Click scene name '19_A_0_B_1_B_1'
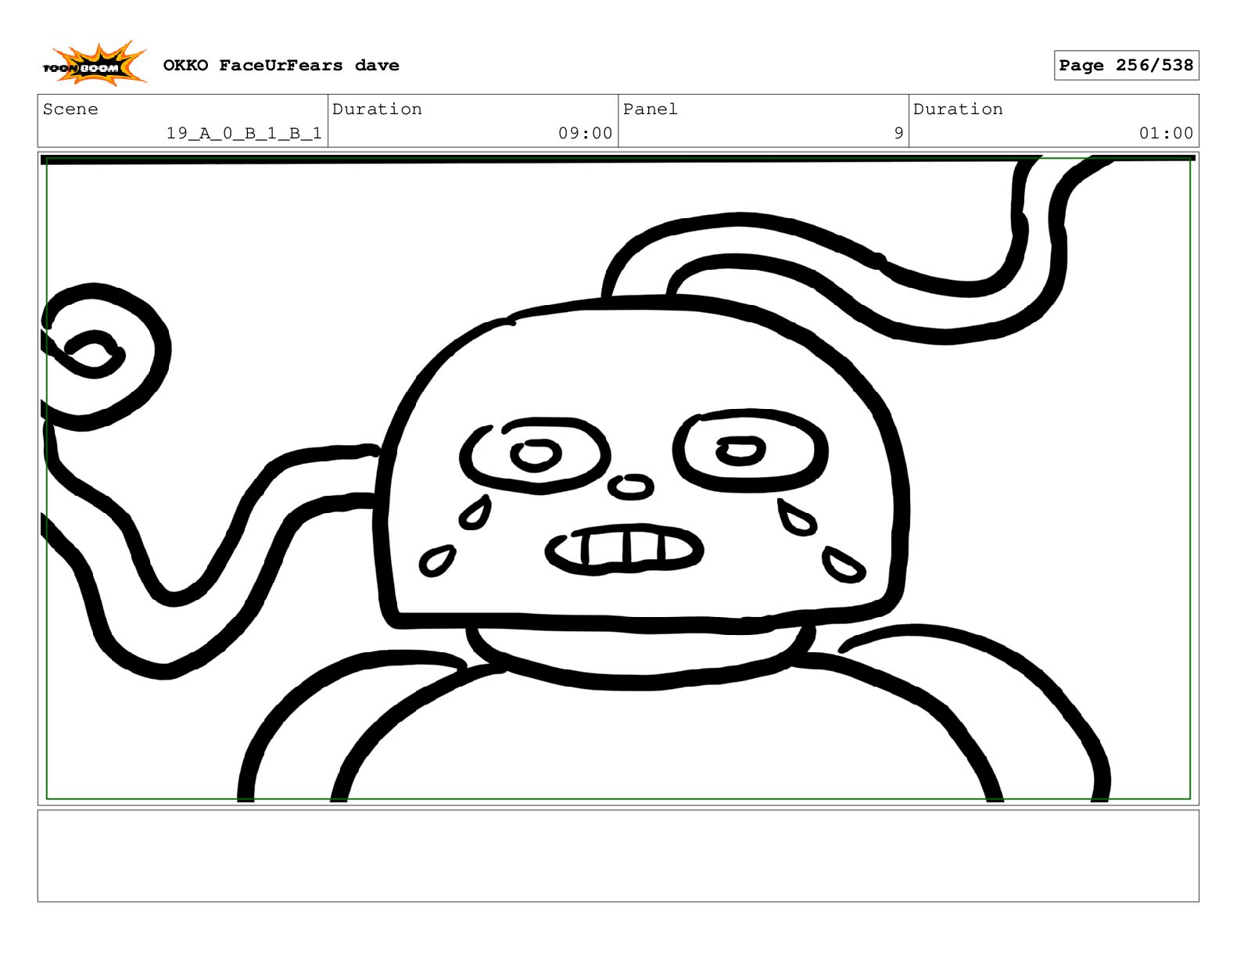The height and width of the screenshot is (958, 1237). click(x=244, y=134)
